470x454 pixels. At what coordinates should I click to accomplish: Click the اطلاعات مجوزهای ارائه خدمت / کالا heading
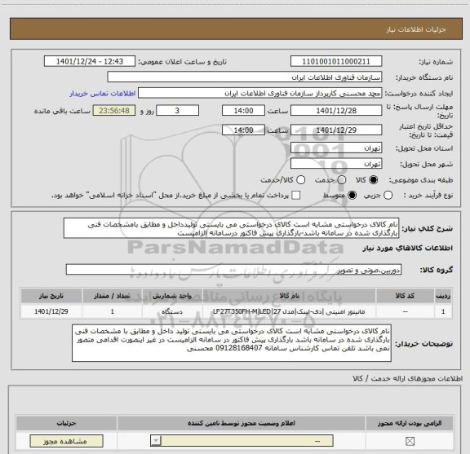408,378
